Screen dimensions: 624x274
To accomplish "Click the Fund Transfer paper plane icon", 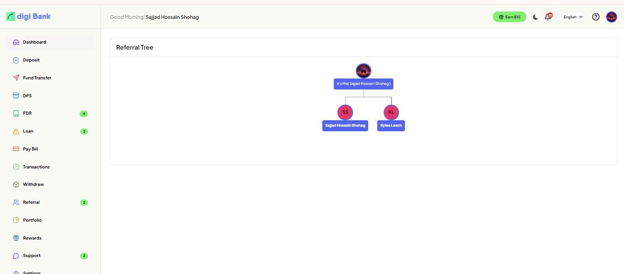I will (16, 78).
